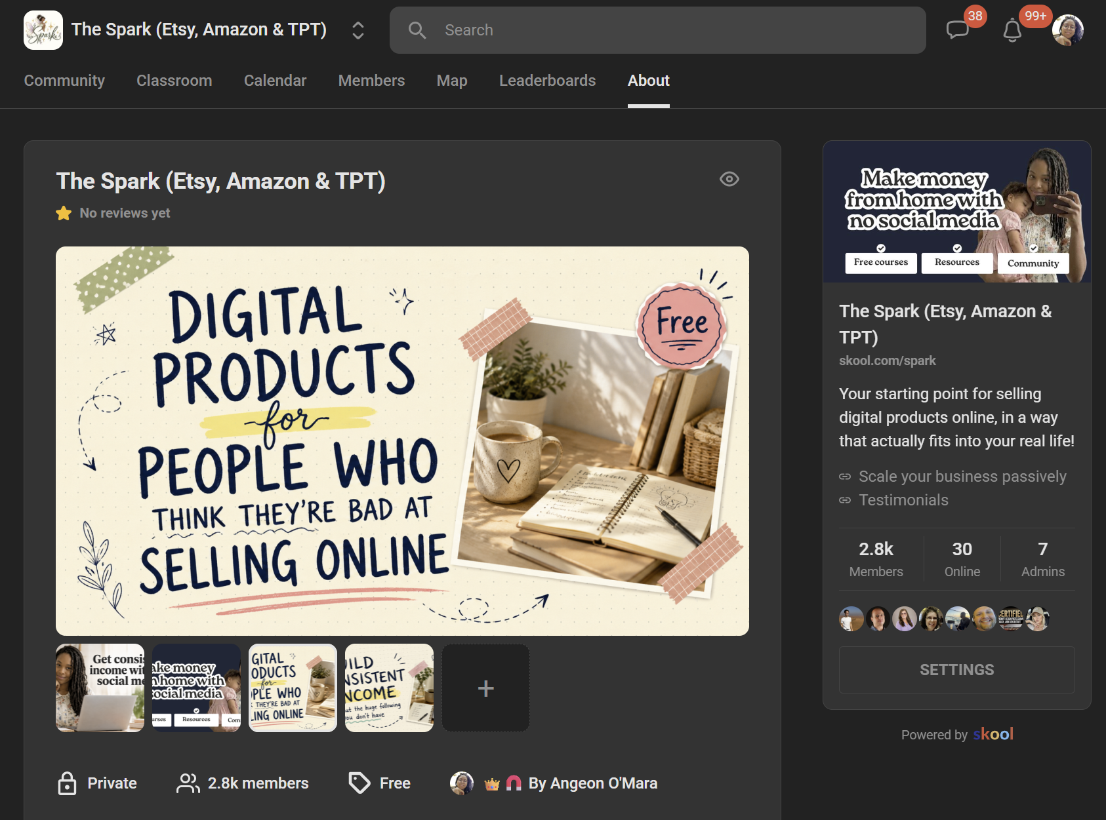The width and height of the screenshot is (1106, 820).
Task: Click the yellow review star icon
Action: click(x=64, y=213)
